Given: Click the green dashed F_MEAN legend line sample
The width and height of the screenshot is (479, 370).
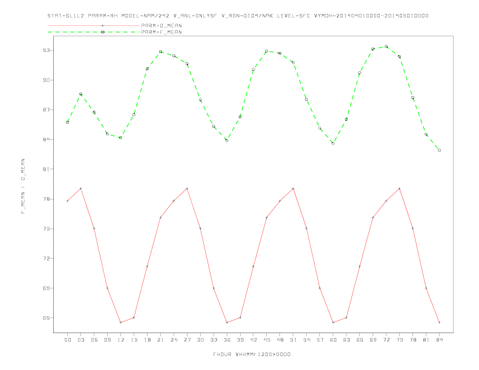Looking at the screenshot, I should point(94,32).
